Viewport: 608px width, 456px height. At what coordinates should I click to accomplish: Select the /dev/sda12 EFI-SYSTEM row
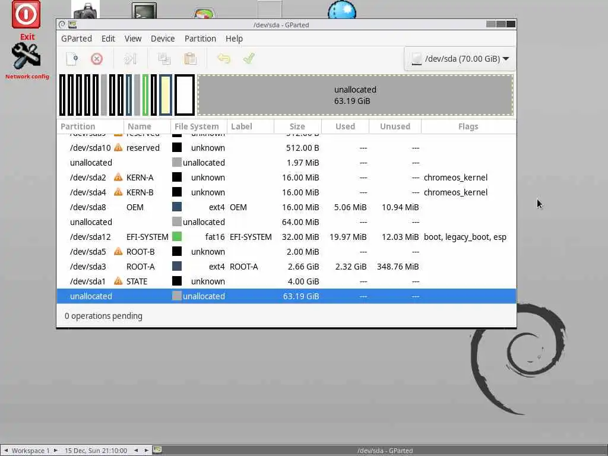click(x=286, y=237)
